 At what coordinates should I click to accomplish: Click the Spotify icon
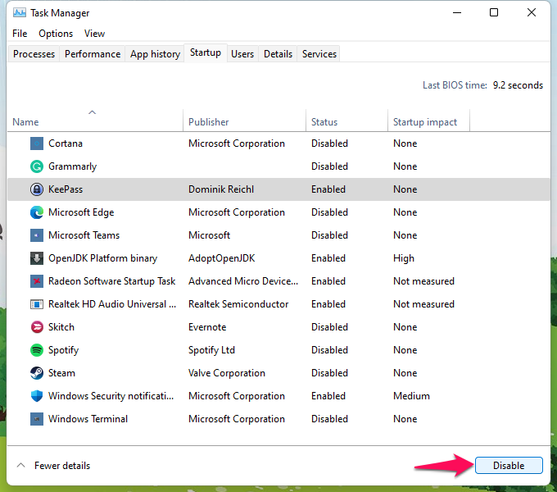[x=37, y=350]
